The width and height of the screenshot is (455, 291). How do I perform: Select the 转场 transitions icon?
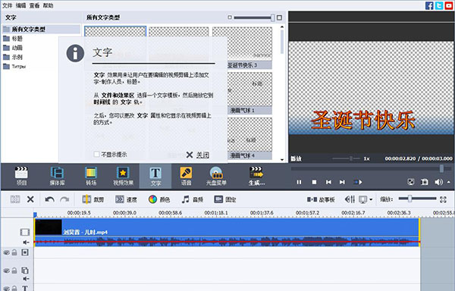[x=91, y=176]
